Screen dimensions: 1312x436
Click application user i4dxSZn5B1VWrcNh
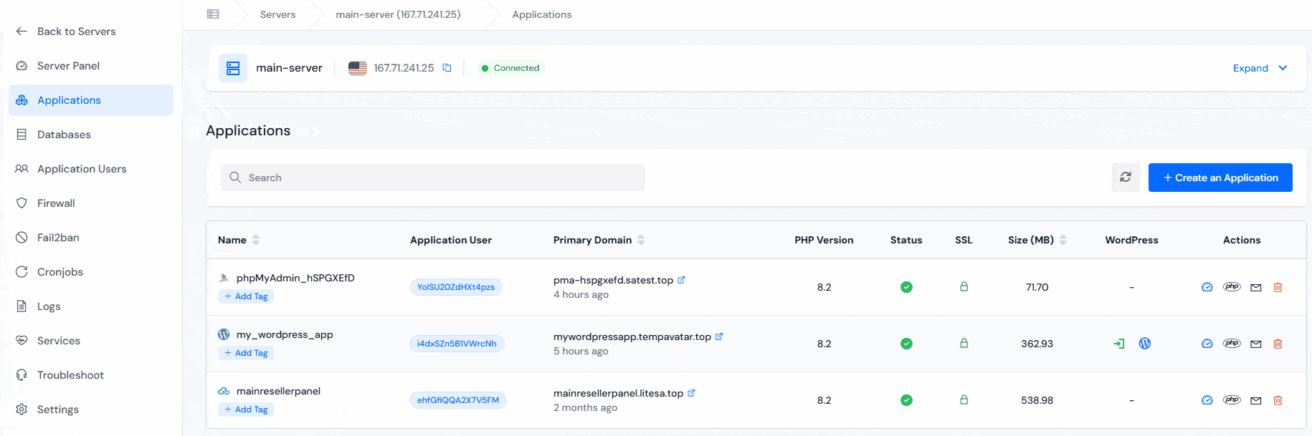(457, 344)
